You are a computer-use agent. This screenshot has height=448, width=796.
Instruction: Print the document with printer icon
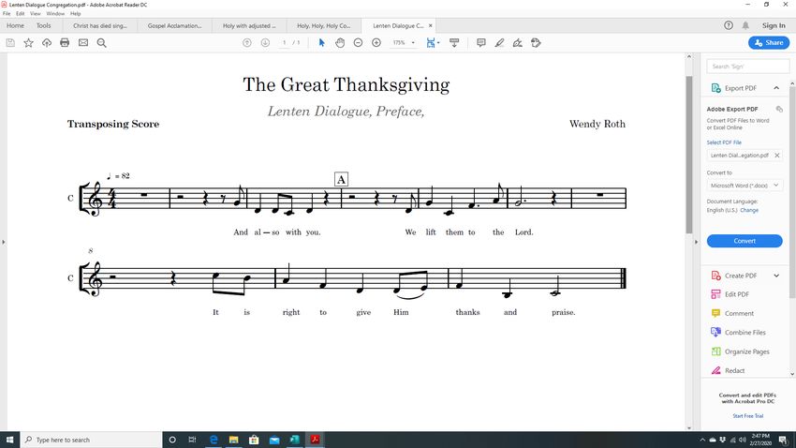click(65, 43)
